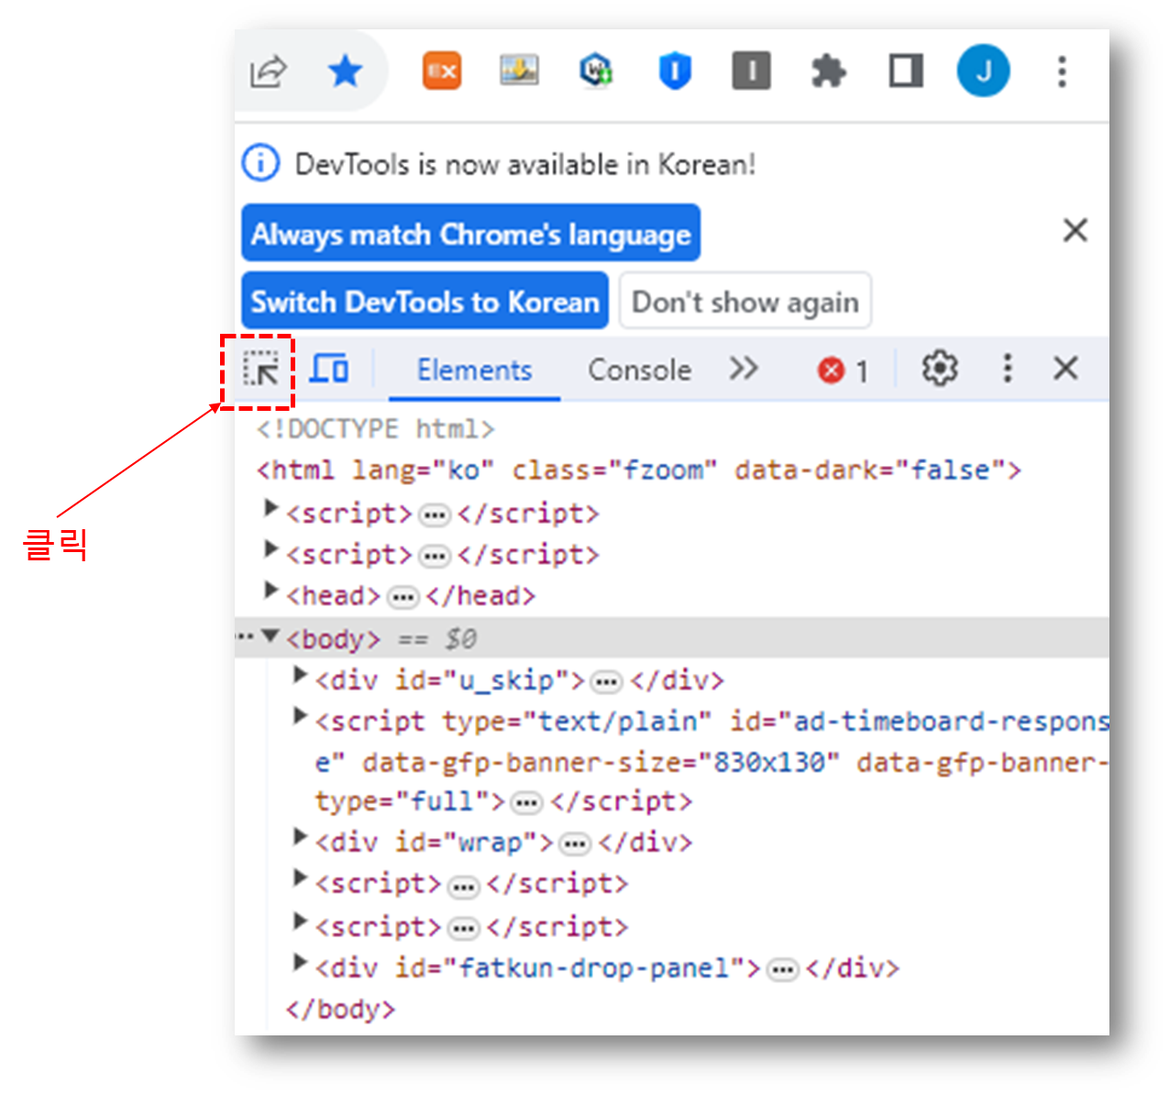The image size is (1169, 1095).
Task: Switch to the Elements tab
Action: [474, 370]
